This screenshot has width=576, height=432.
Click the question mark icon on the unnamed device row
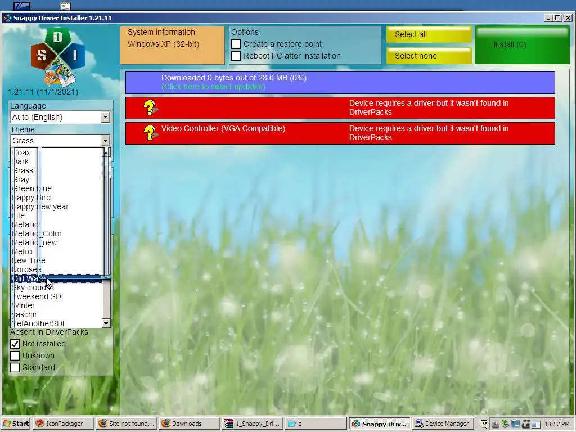[150, 107]
